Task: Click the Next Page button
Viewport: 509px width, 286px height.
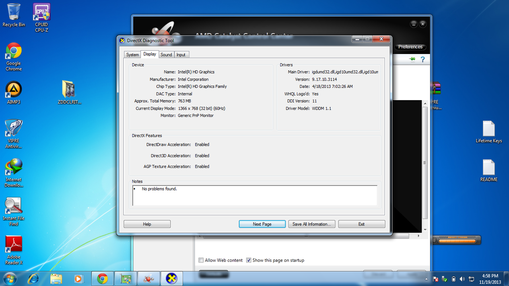Action: click(262, 224)
